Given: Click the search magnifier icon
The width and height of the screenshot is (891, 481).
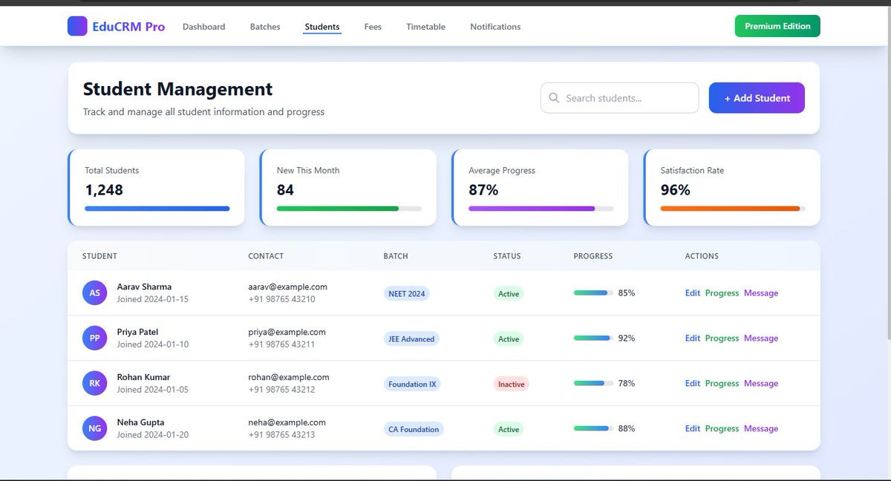Looking at the screenshot, I should pyautogui.click(x=554, y=97).
